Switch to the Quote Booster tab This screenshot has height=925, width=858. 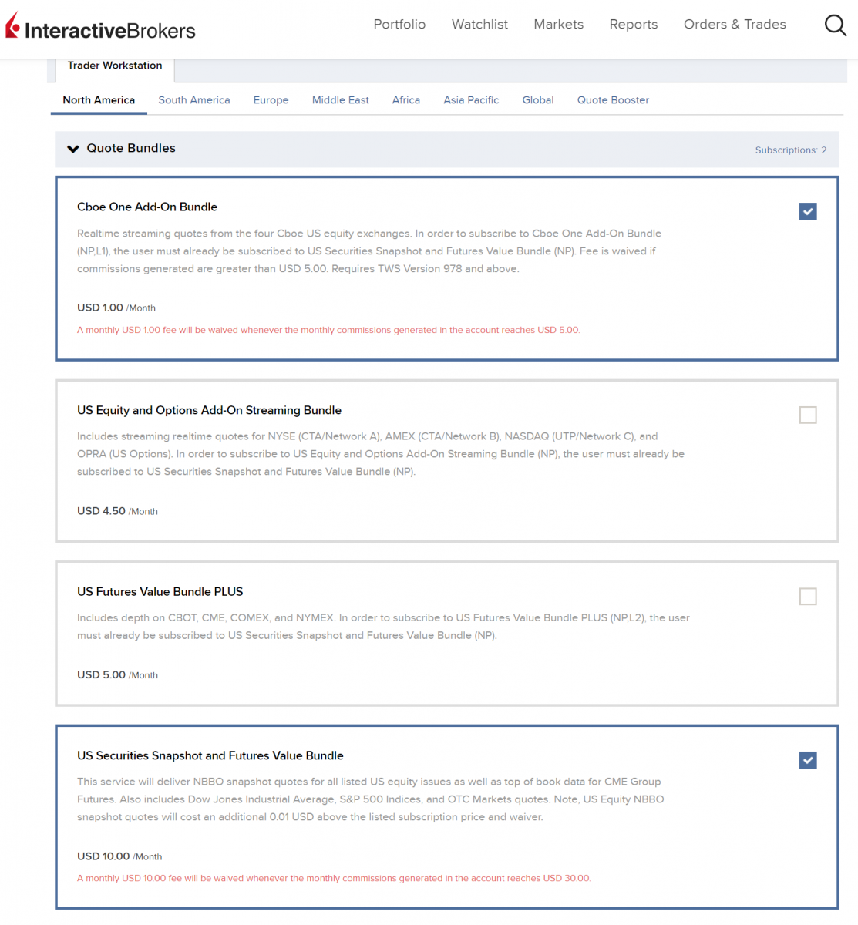(x=613, y=100)
